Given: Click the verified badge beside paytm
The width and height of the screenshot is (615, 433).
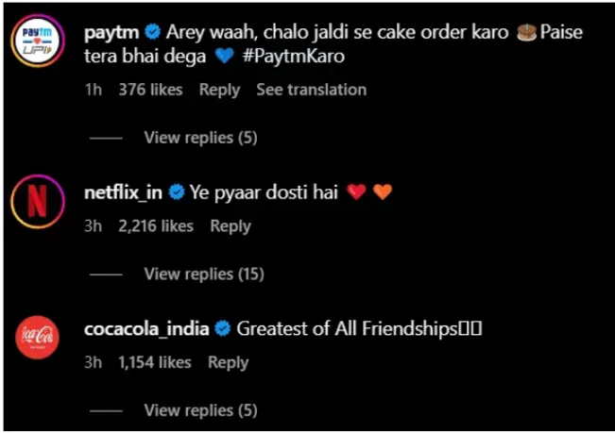Looking at the screenshot, I should tap(151, 33).
